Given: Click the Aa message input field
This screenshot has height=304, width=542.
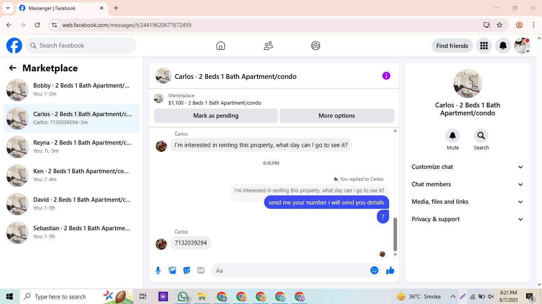Looking at the screenshot, I should (296, 270).
